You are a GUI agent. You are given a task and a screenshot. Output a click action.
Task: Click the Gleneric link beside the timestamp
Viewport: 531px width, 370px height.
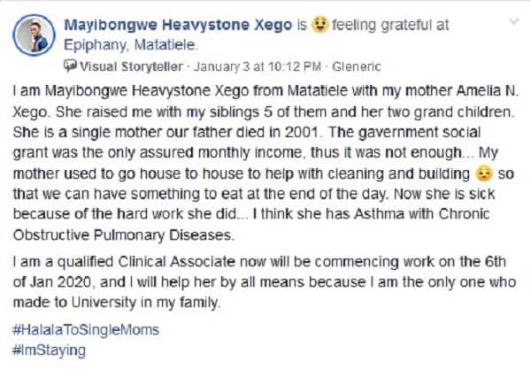(357, 66)
